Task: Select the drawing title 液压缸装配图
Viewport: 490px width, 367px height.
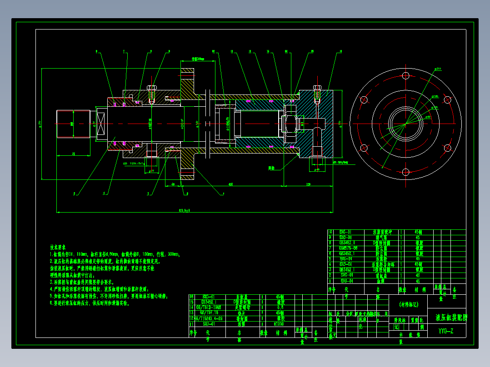Action: point(451,317)
